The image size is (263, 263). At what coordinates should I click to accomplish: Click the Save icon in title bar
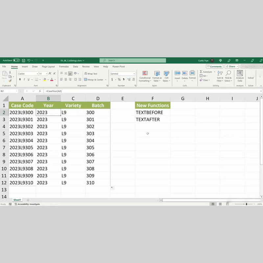[x=23, y=60]
